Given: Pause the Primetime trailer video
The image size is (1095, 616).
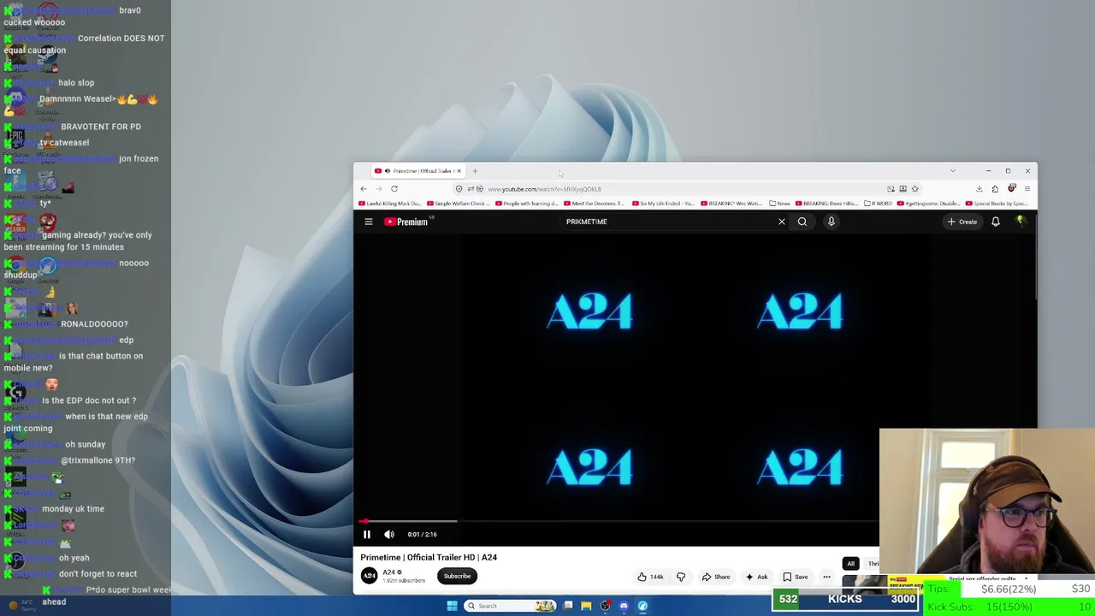Looking at the screenshot, I should (x=367, y=534).
